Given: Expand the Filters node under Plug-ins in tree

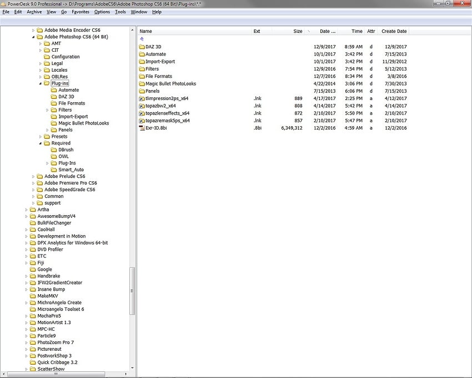Looking at the screenshot, I should pyautogui.click(x=47, y=110).
